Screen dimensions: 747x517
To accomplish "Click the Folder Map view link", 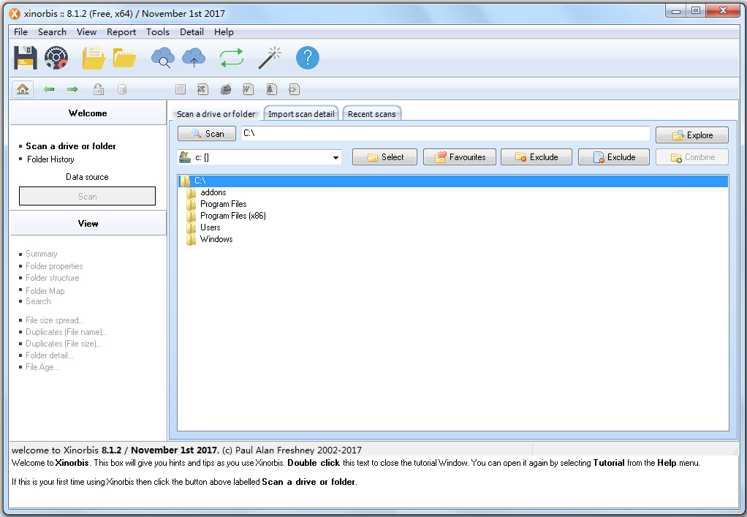I will (45, 290).
